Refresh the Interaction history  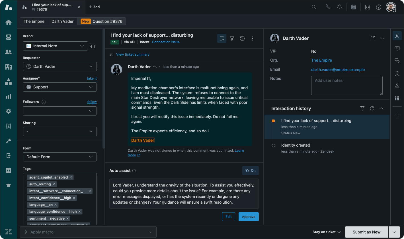click(x=372, y=108)
